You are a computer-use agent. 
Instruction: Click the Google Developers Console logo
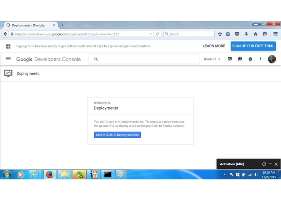(x=49, y=59)
